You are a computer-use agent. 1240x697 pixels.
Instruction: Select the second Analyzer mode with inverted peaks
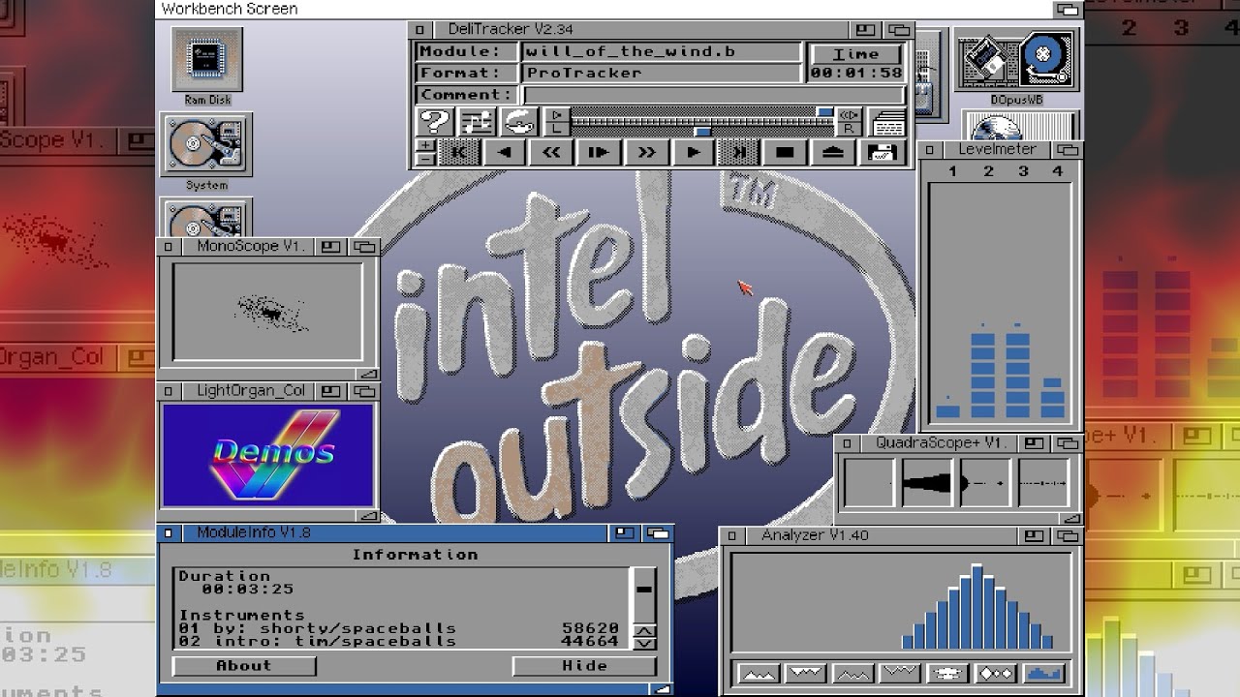tap(806, 673)
